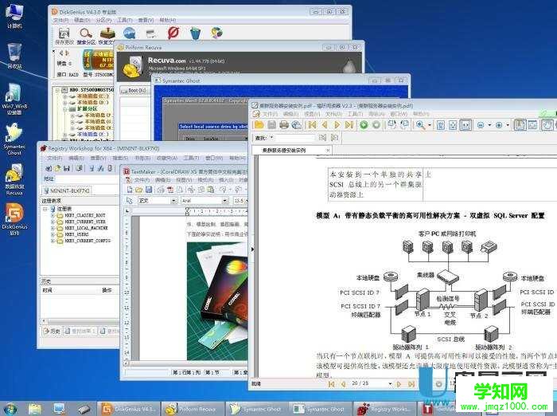Image resolution: width=557 pixels, height=416 pixels.
Task: Click the magnifier zoom tool in PDF toolbar
Action: [x=420, y=125]
